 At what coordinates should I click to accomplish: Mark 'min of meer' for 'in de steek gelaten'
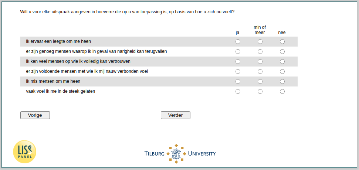[260, 92]
